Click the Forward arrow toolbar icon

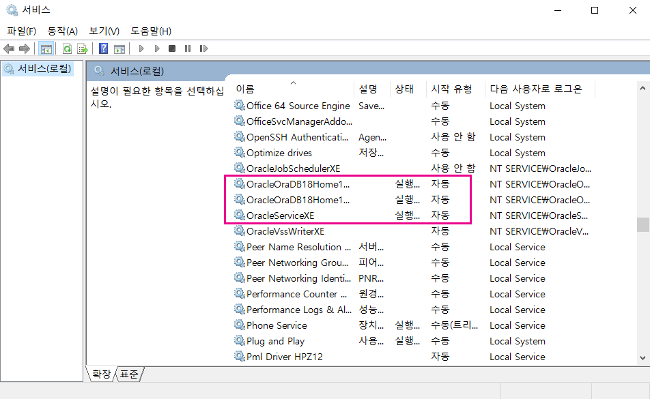25,49
